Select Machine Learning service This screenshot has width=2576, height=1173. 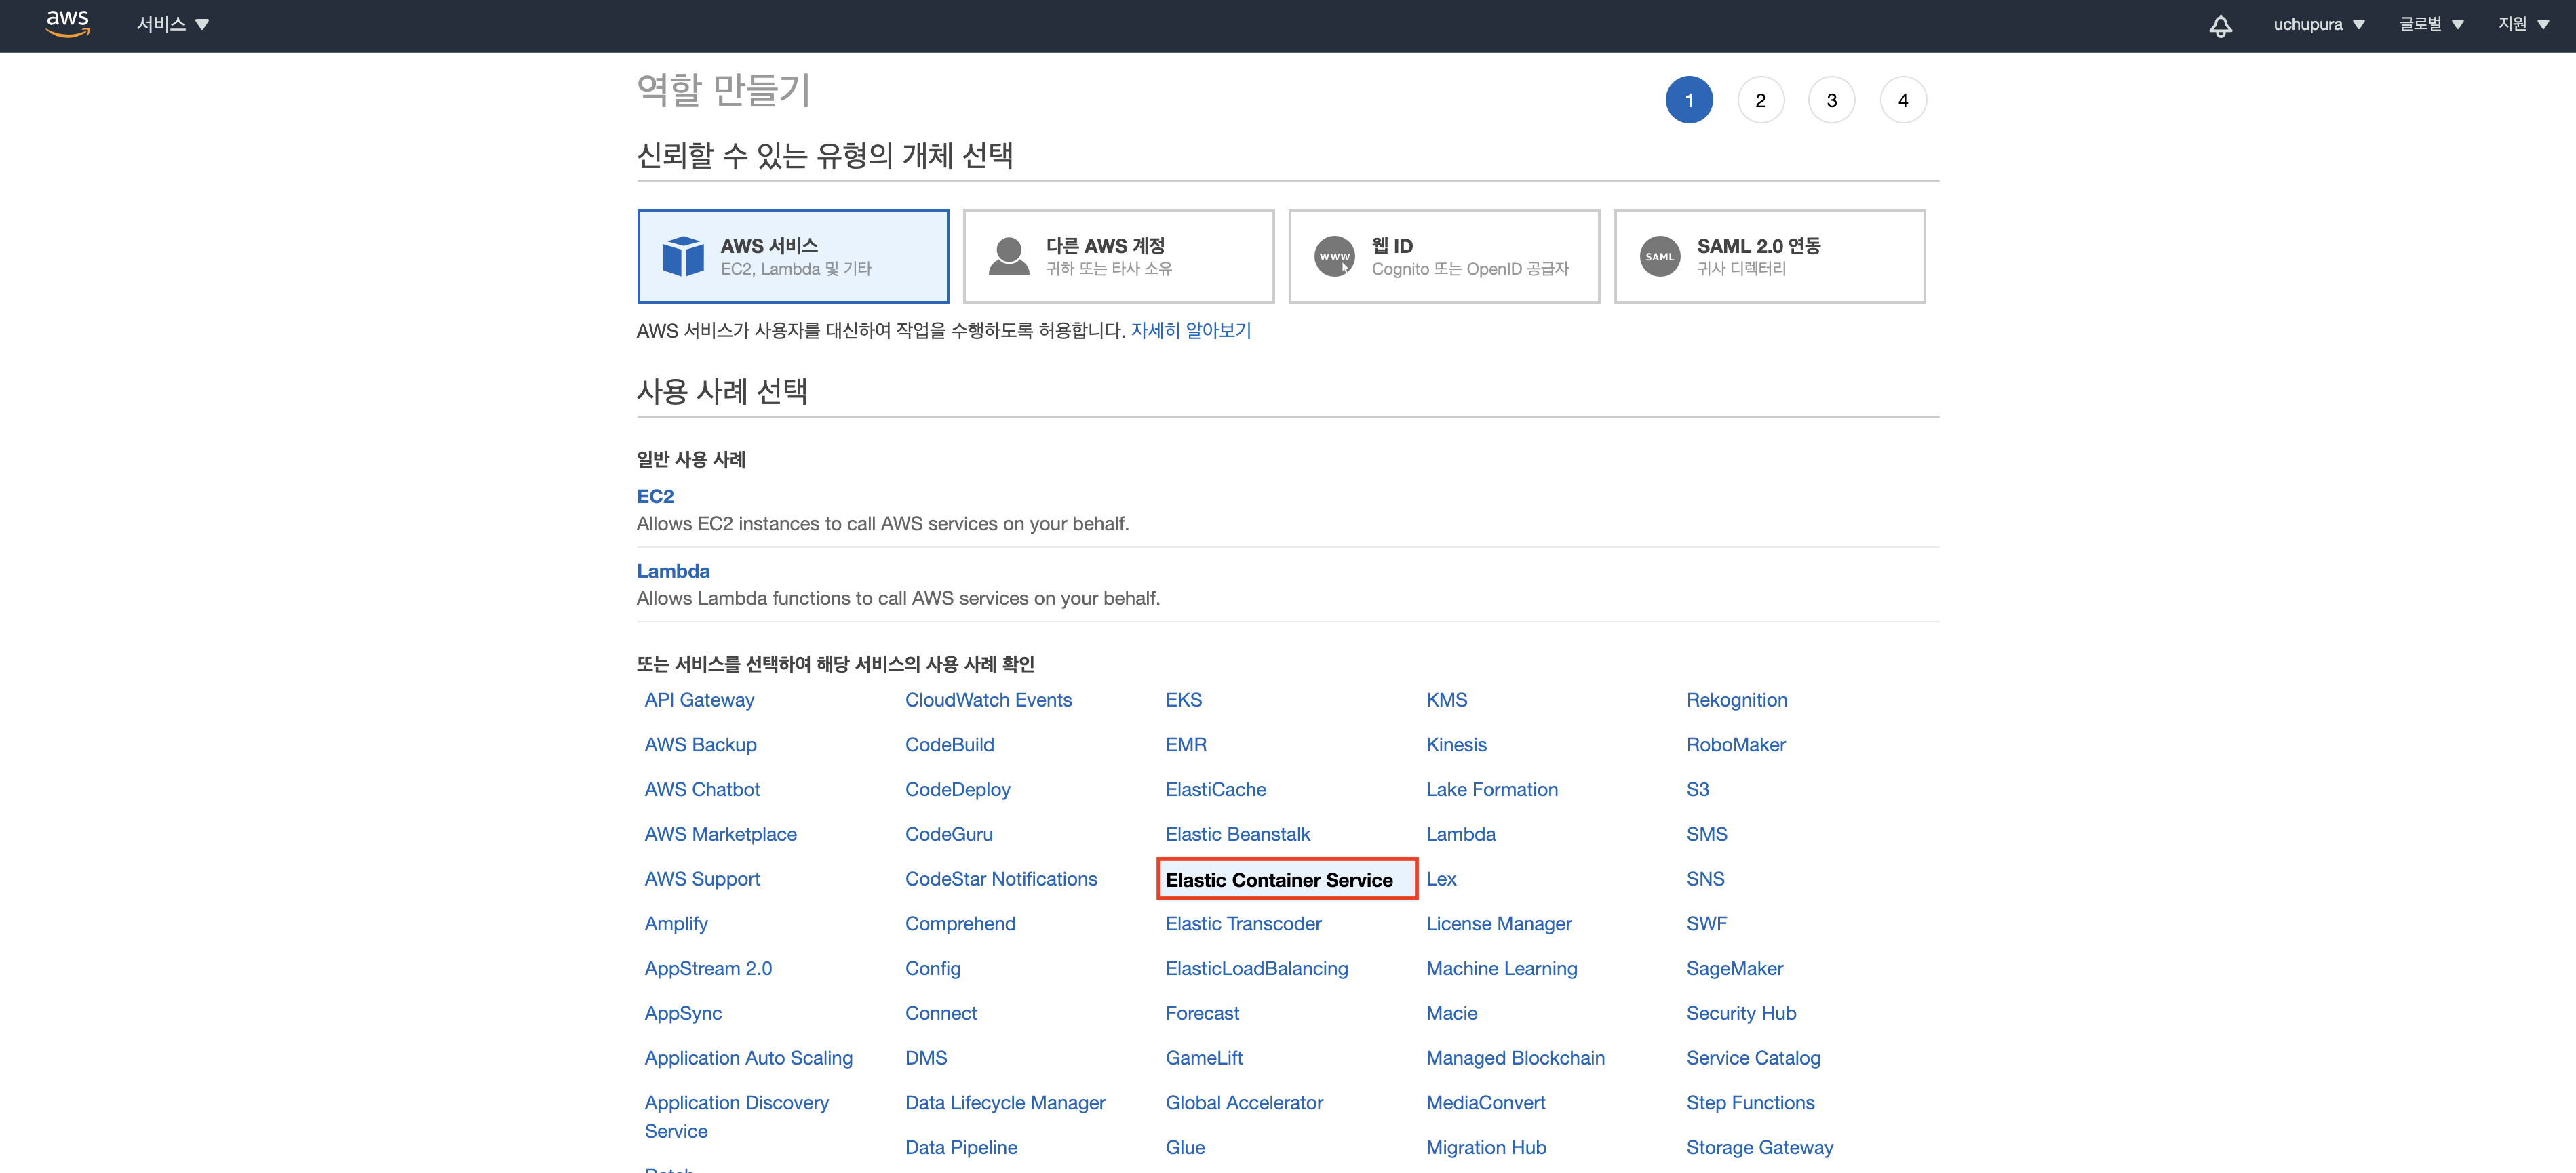(x=1501, y=968)
